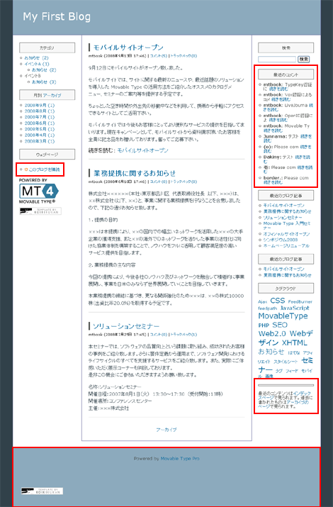Click the 検索 search button
333x507 pixels.
click(x=303, y=59)
